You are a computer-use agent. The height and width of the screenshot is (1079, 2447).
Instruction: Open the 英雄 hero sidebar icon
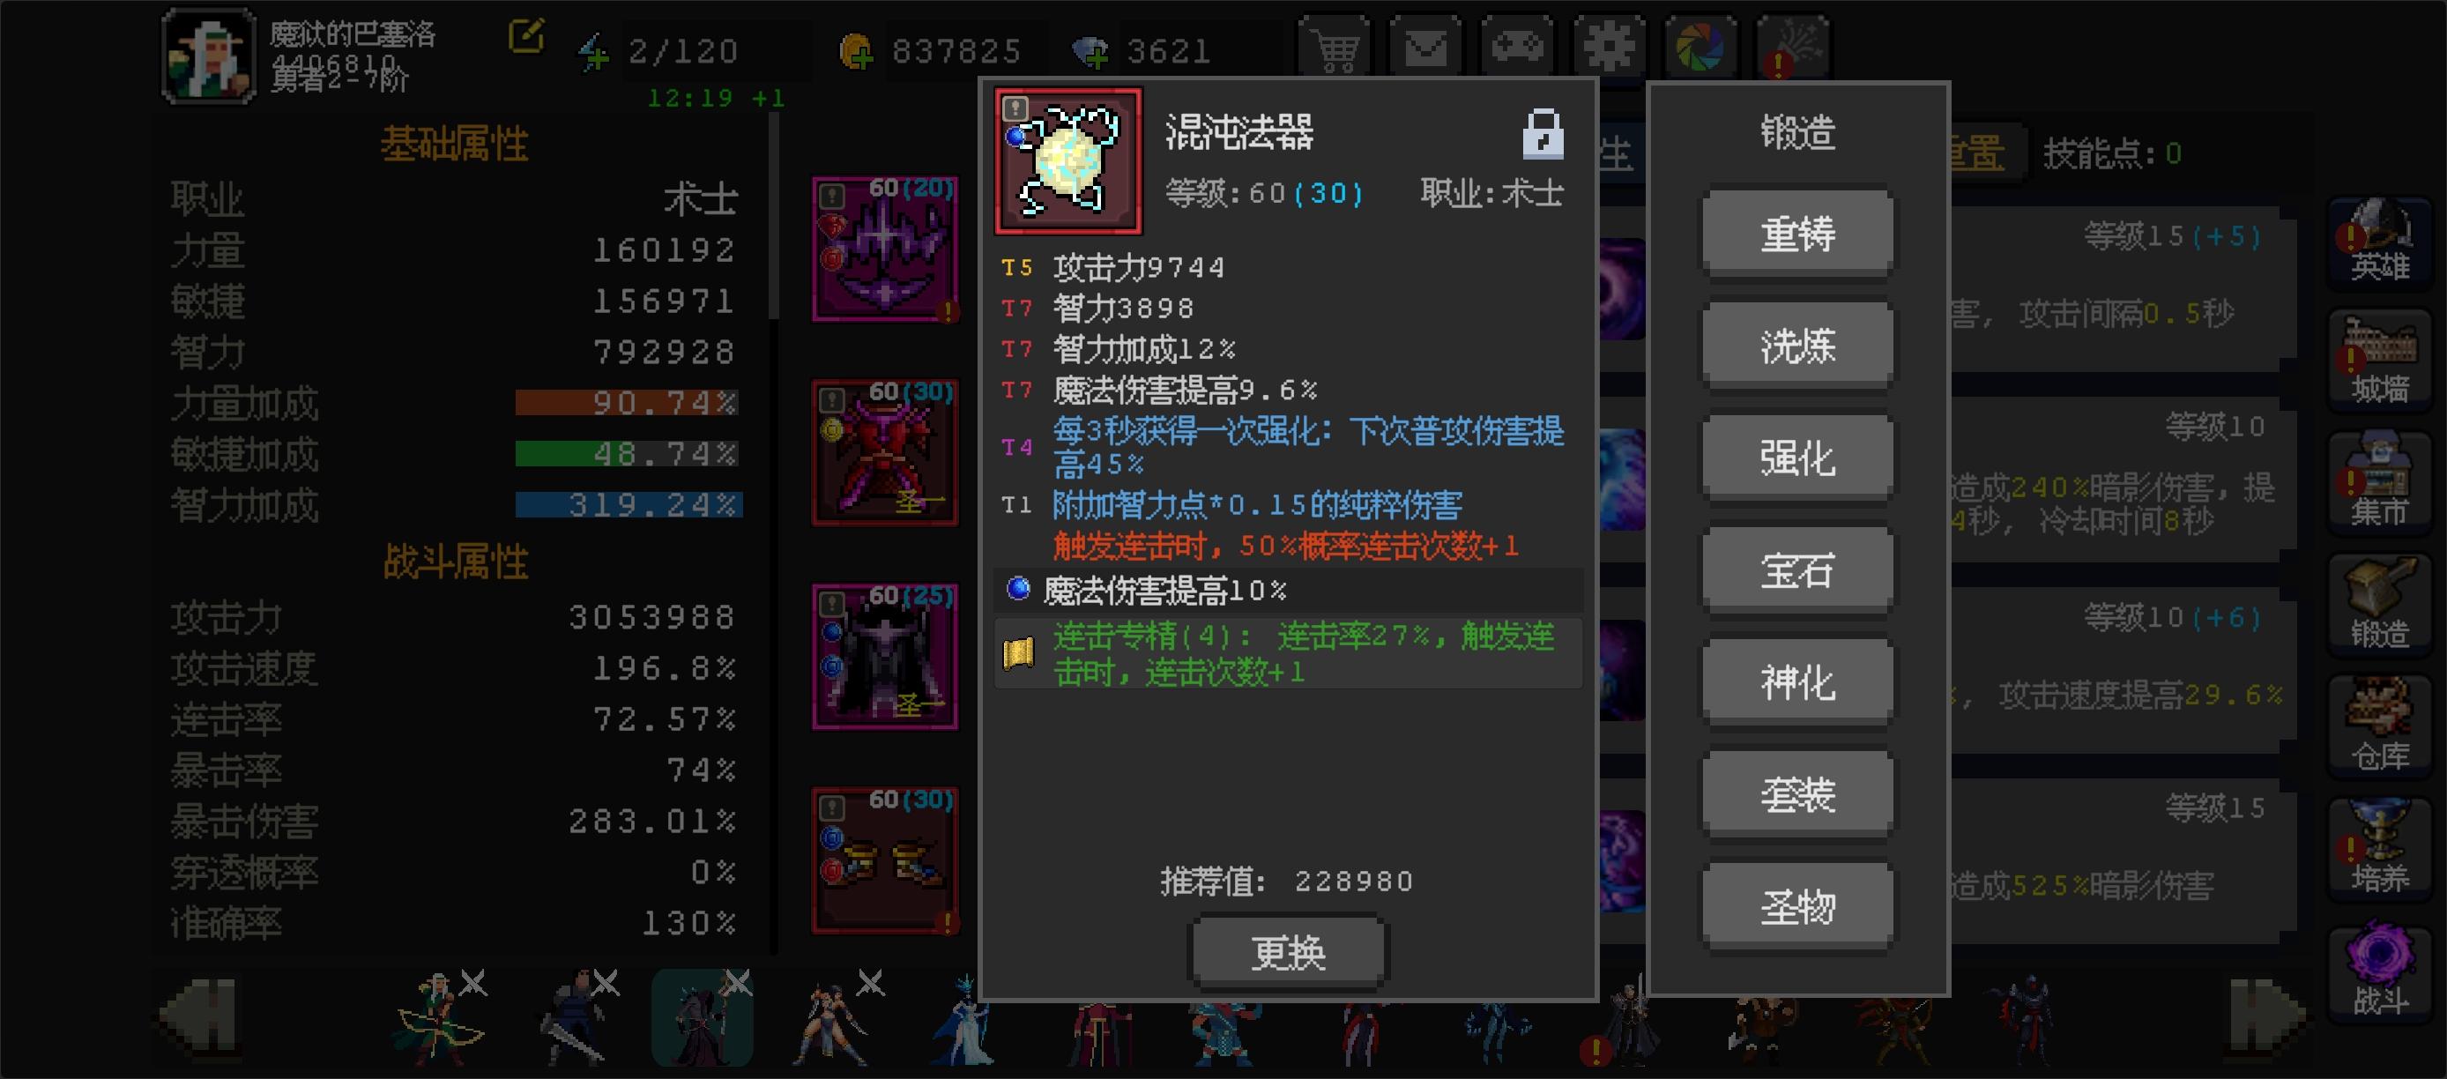[x=2379, y=241]
